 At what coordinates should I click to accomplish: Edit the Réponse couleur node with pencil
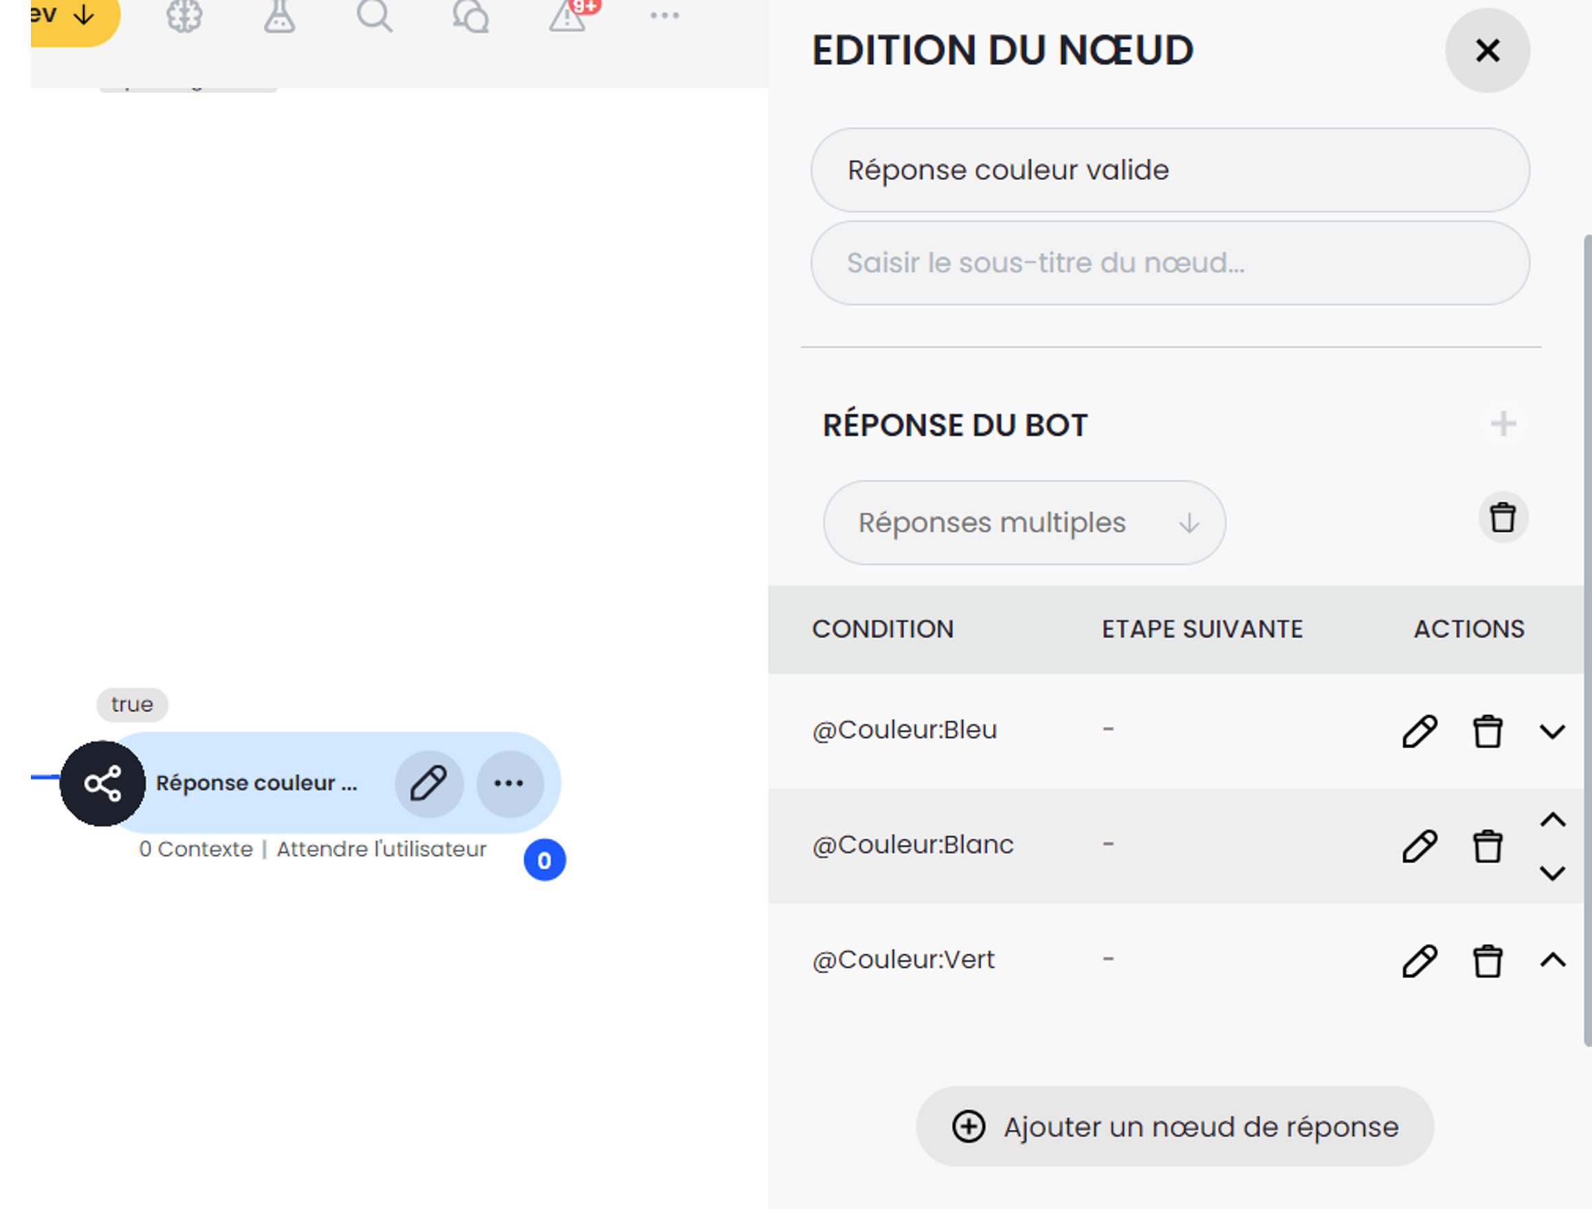[x=429, y=783]
